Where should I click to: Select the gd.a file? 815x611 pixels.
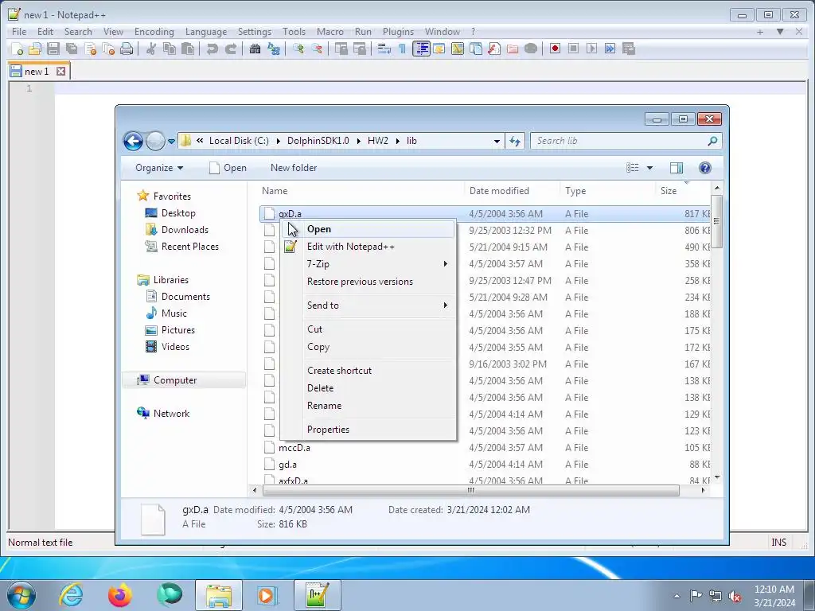287,465
